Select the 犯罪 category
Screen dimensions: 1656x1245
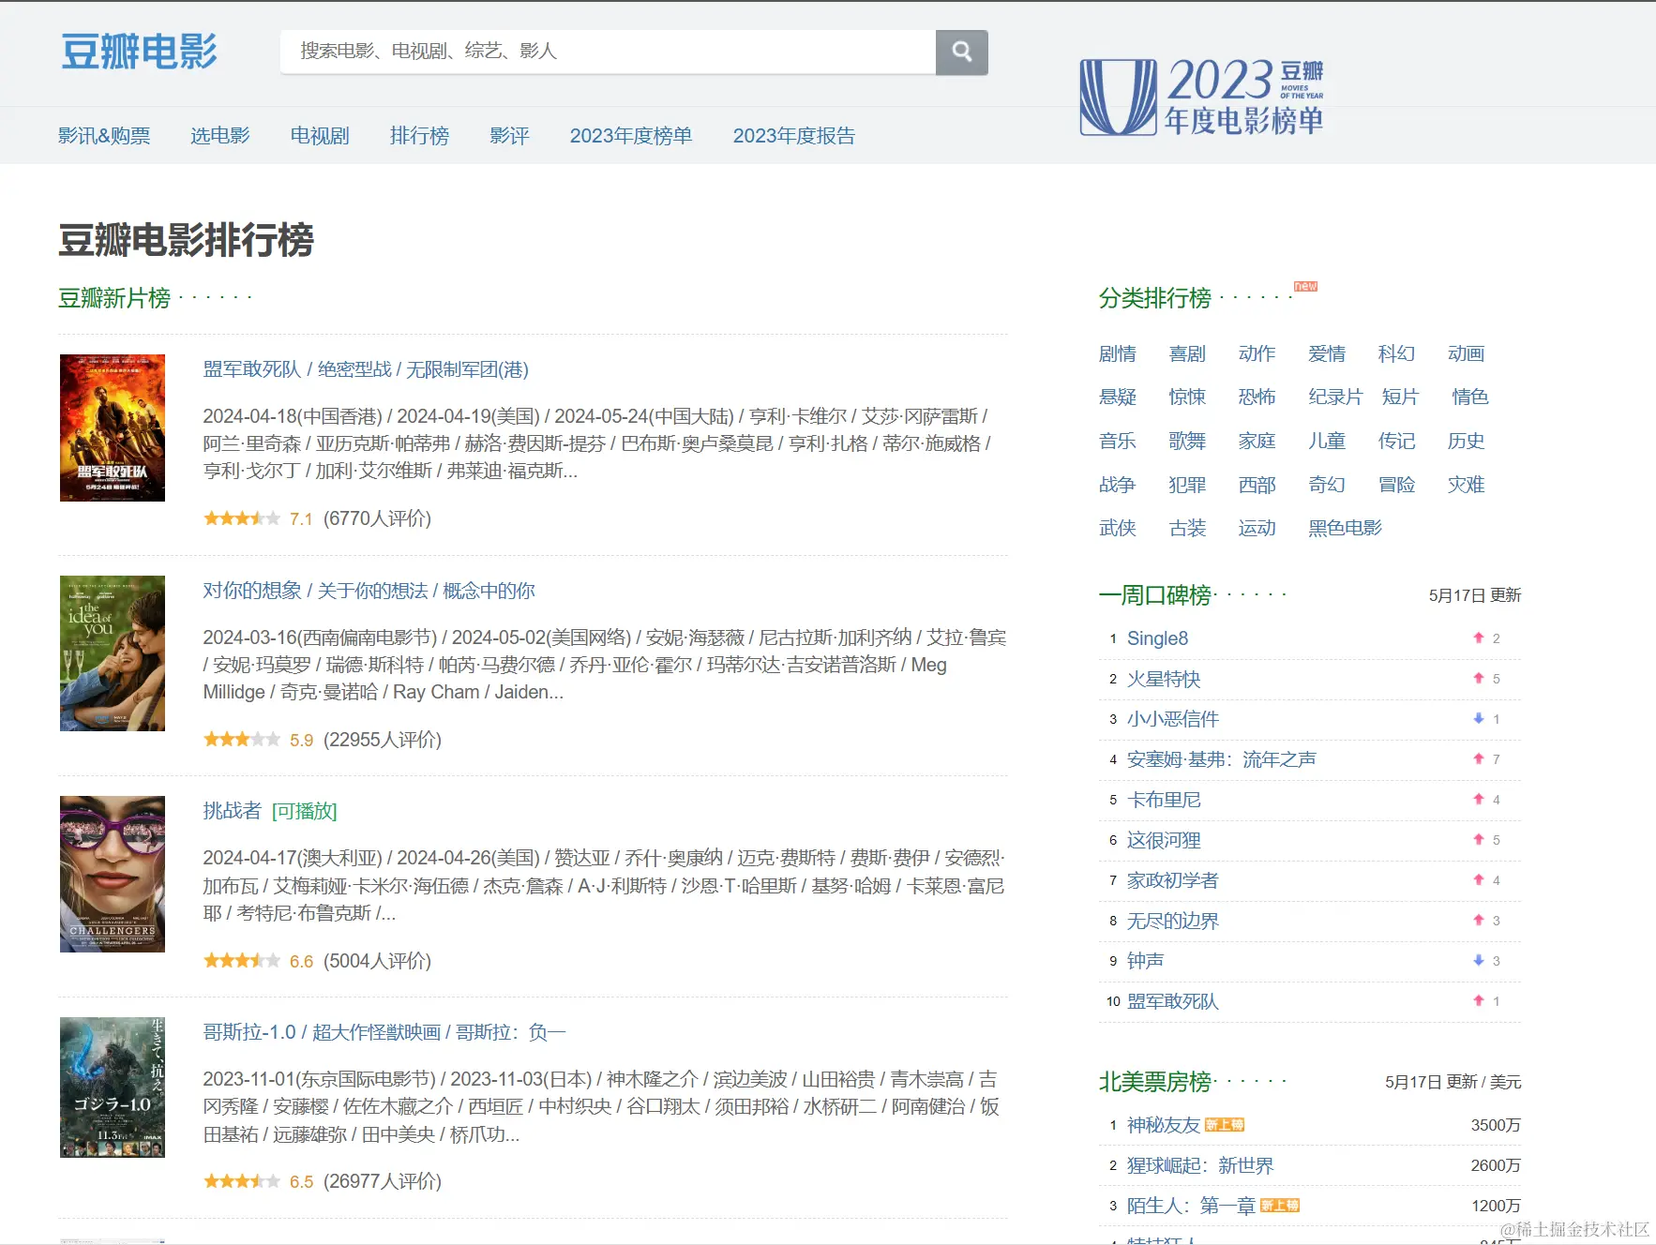pyautogui.click(x=1187, y=485)
